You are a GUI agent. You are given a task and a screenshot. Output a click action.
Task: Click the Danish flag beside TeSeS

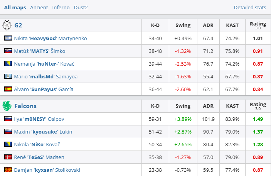point(8,157)
